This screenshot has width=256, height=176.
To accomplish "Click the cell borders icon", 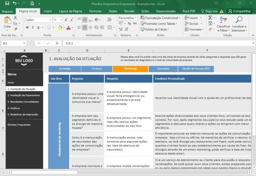I will point(49,28).
